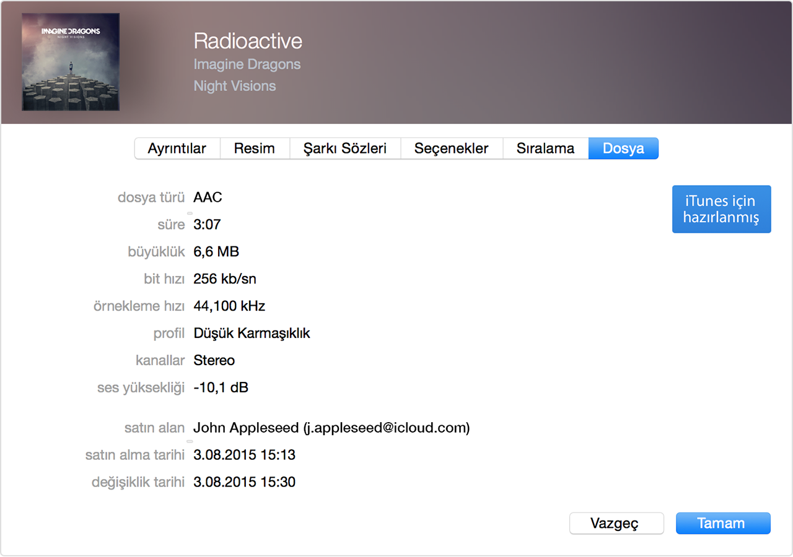Cancel with the Vazgeç button

click(x=616, y=523)
